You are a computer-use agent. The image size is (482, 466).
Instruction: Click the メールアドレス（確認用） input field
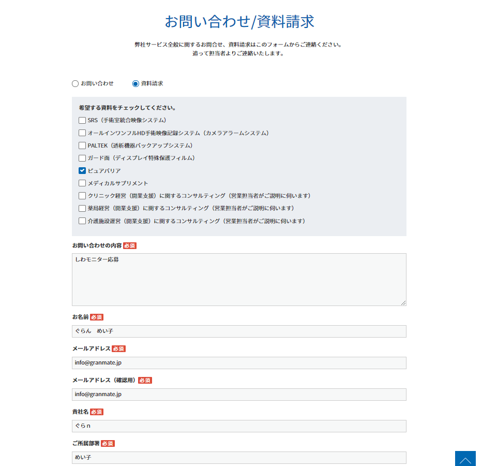point(239,395)
